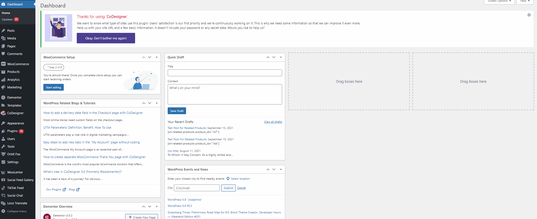
Task: Move WooCommerce Setup box down
Action: coord(150,57)
